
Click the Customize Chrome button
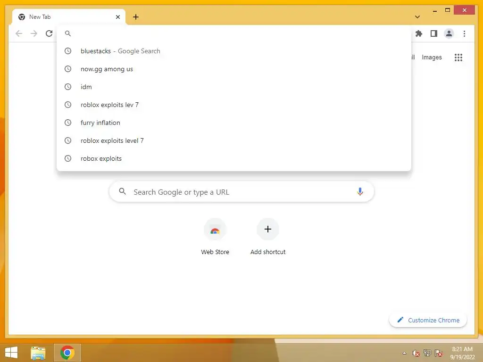tap(428, 320)
